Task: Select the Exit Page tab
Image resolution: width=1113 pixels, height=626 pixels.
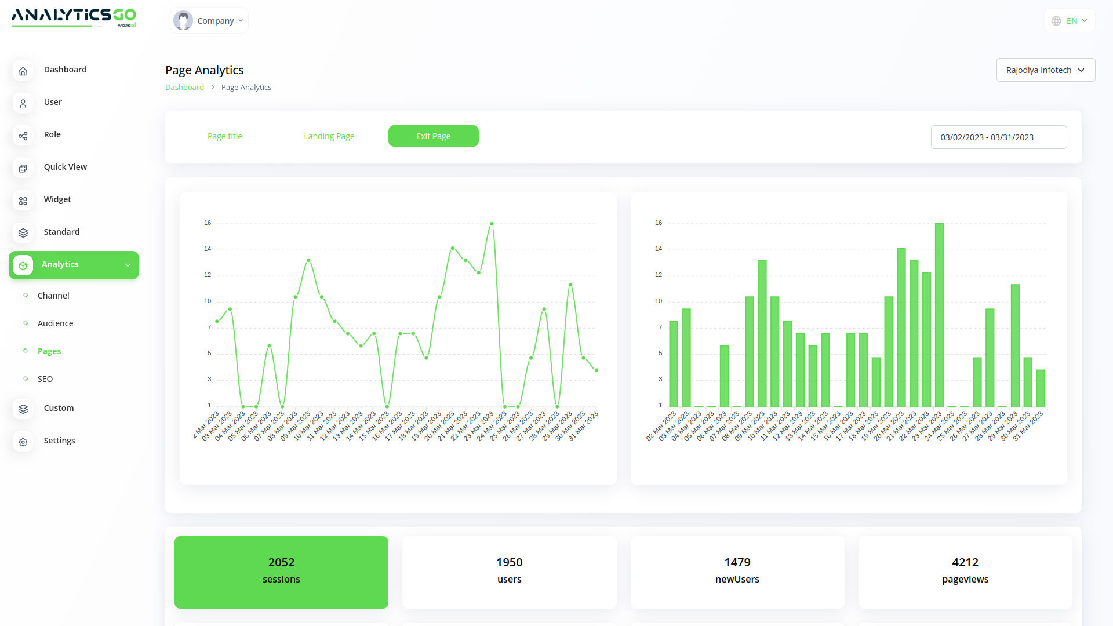Action: click(433, 136)
